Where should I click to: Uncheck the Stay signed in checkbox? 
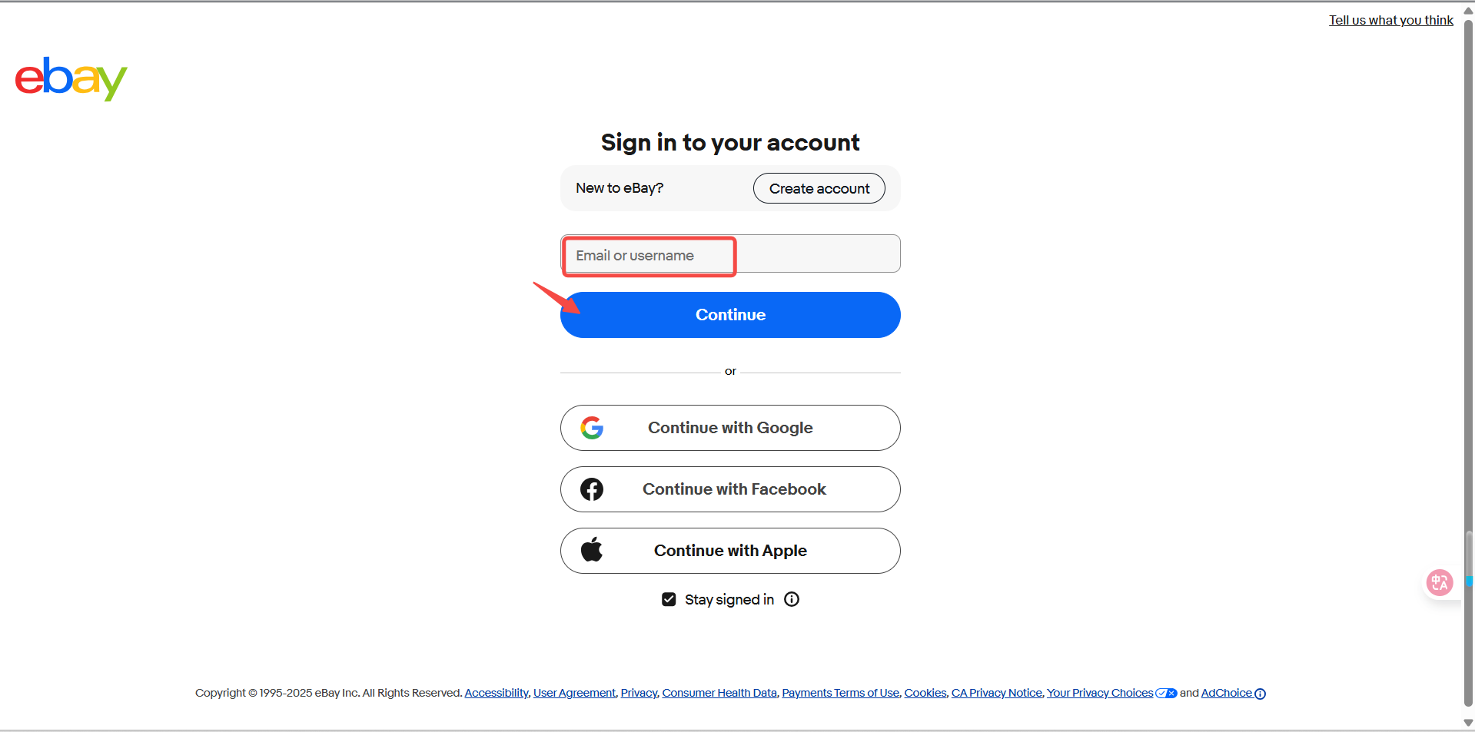click(669, 599)
